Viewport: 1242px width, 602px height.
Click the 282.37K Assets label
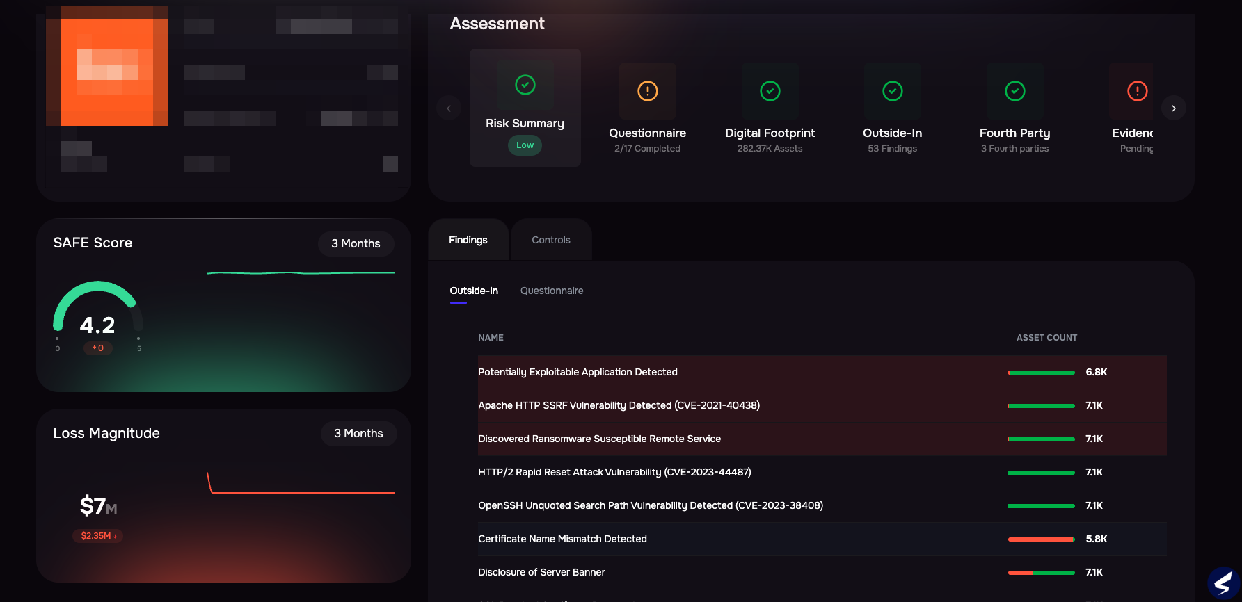pyautogui.click(x=770, y=149)
